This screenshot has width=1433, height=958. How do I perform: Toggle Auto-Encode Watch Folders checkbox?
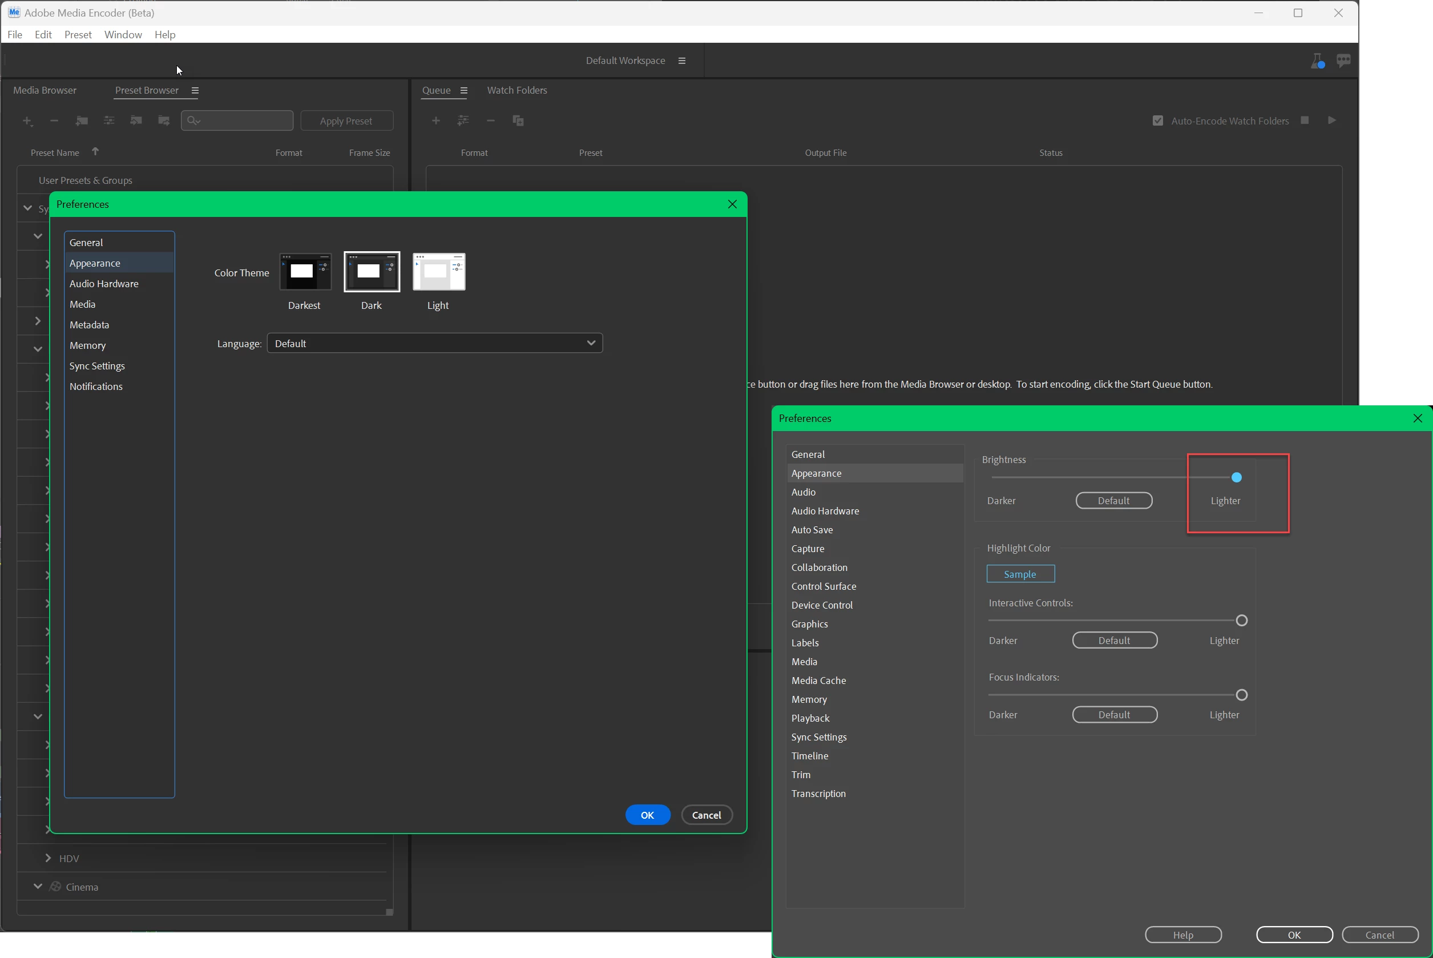(1157, 121)
